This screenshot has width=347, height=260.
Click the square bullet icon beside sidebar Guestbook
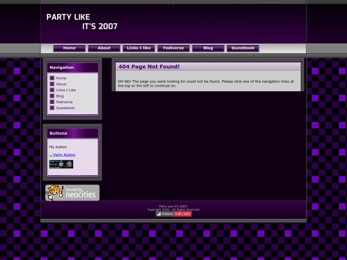click(x=52, y=108)
